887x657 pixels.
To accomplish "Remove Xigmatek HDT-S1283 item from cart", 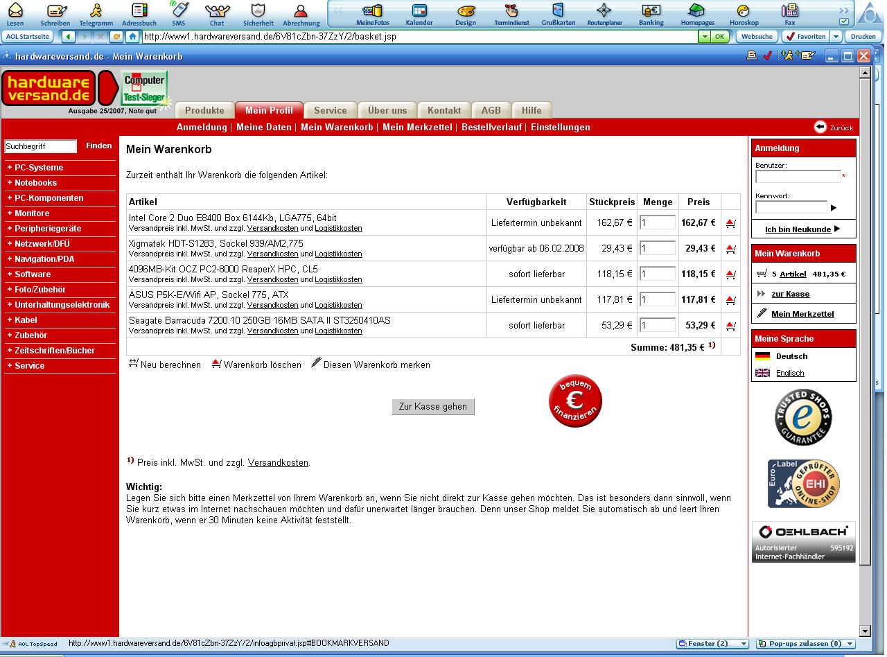I will click(730, 249).
